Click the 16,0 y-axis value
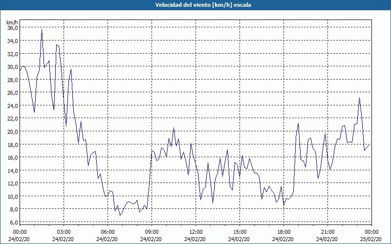Image resolution: width=391 pixels, height=244 pixels. pos(13,157)
